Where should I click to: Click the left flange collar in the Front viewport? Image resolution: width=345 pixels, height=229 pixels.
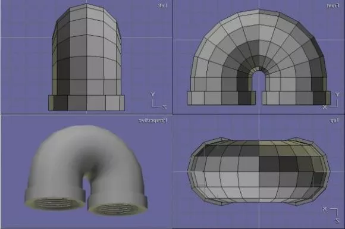click(221, 98)
